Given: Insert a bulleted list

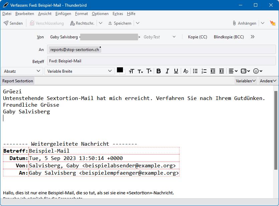Looking at the screenshot, I should (x=195, y=71).
